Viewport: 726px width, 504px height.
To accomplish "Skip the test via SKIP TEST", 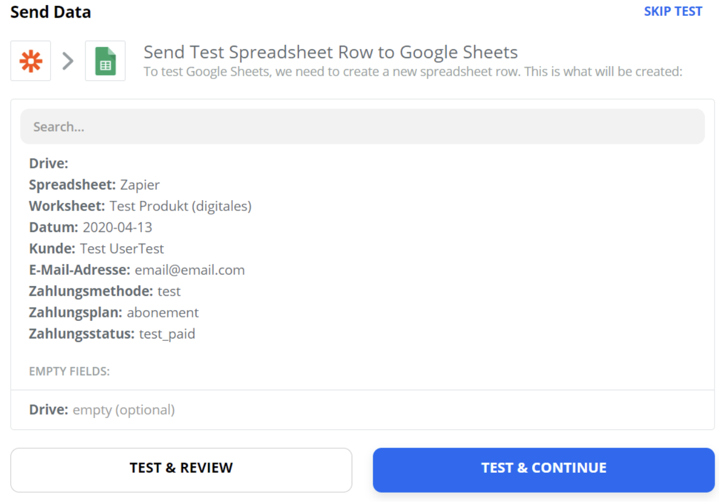I will (x=672, y=11).
